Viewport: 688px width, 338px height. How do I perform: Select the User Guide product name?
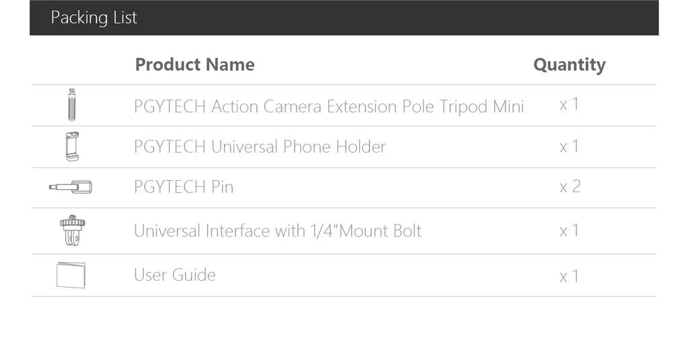pos(175,275)
